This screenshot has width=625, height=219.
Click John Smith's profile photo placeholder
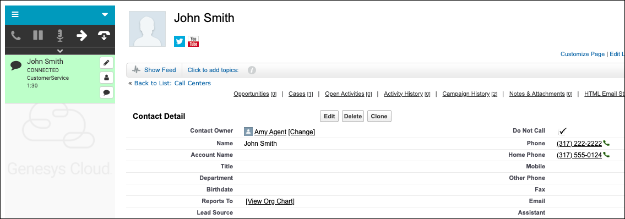point(147,29)
